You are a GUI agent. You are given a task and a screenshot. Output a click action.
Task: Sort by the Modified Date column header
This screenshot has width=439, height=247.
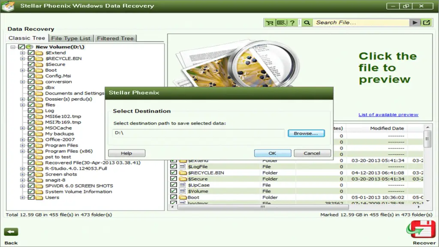(387, 128)
